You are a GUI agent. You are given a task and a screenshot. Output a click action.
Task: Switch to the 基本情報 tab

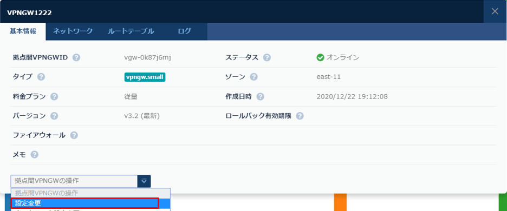click(x=23, y=31)
